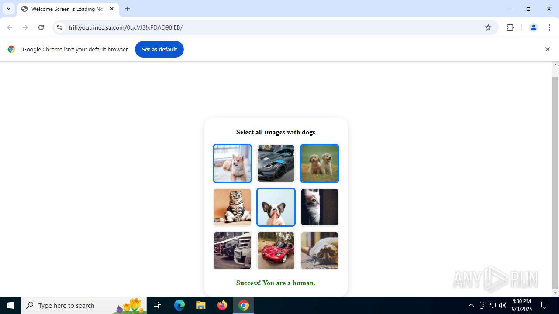559x314 pixels.
Task: Close the Welcome Screen Is Loading tab
Action: coord(112,9)
